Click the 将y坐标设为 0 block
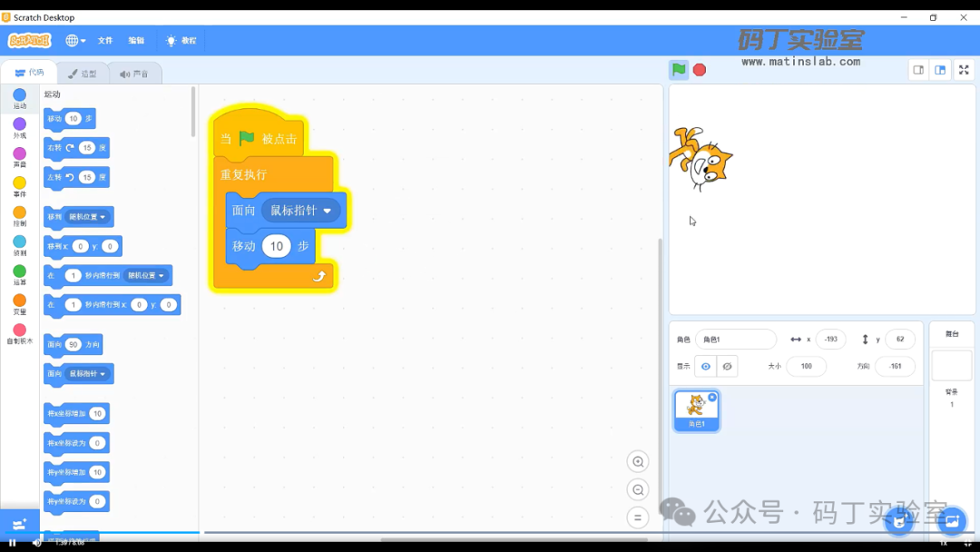The height and width of the screenshot is (552, 980). click(76, 501)
